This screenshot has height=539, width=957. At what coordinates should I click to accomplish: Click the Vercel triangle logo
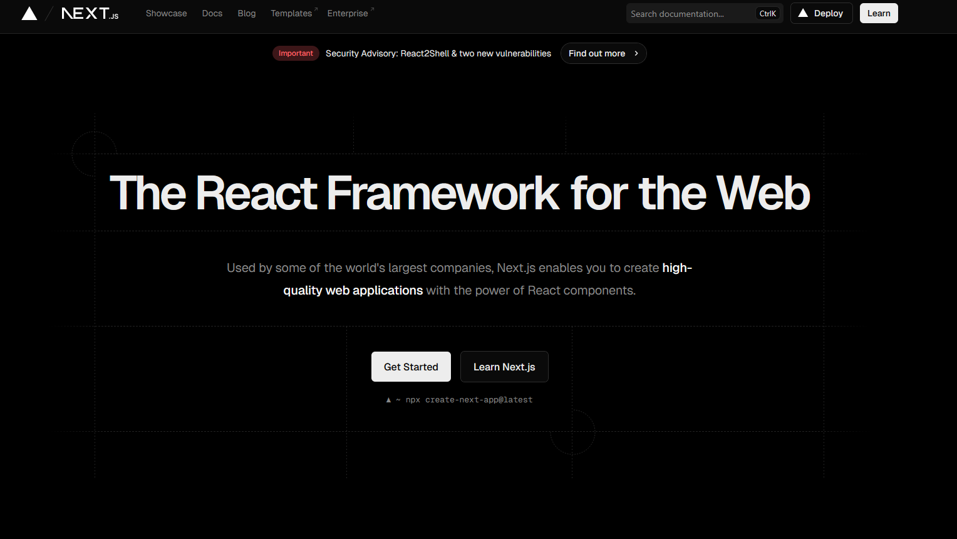point(29,14)
